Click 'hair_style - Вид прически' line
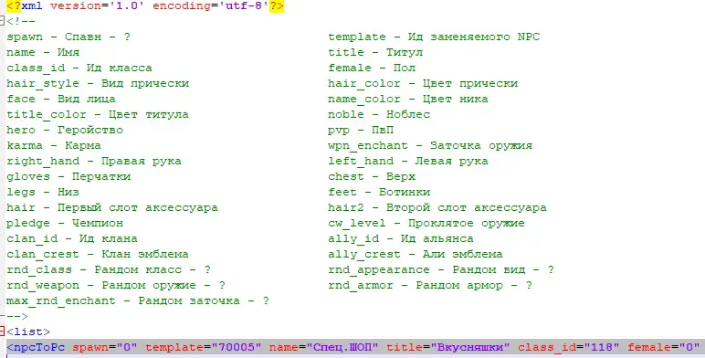 [98, 84]
